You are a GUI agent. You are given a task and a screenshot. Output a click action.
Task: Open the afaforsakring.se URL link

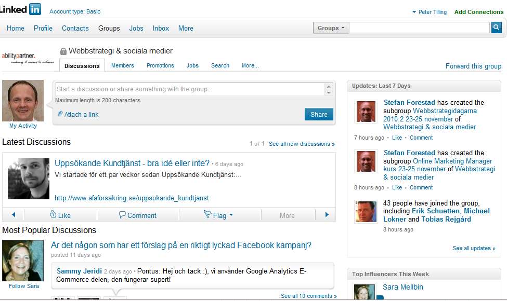(132, 198)
